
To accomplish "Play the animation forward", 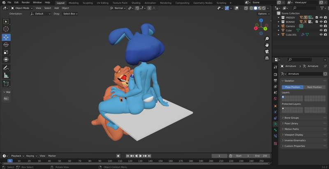I will point(140,156).
